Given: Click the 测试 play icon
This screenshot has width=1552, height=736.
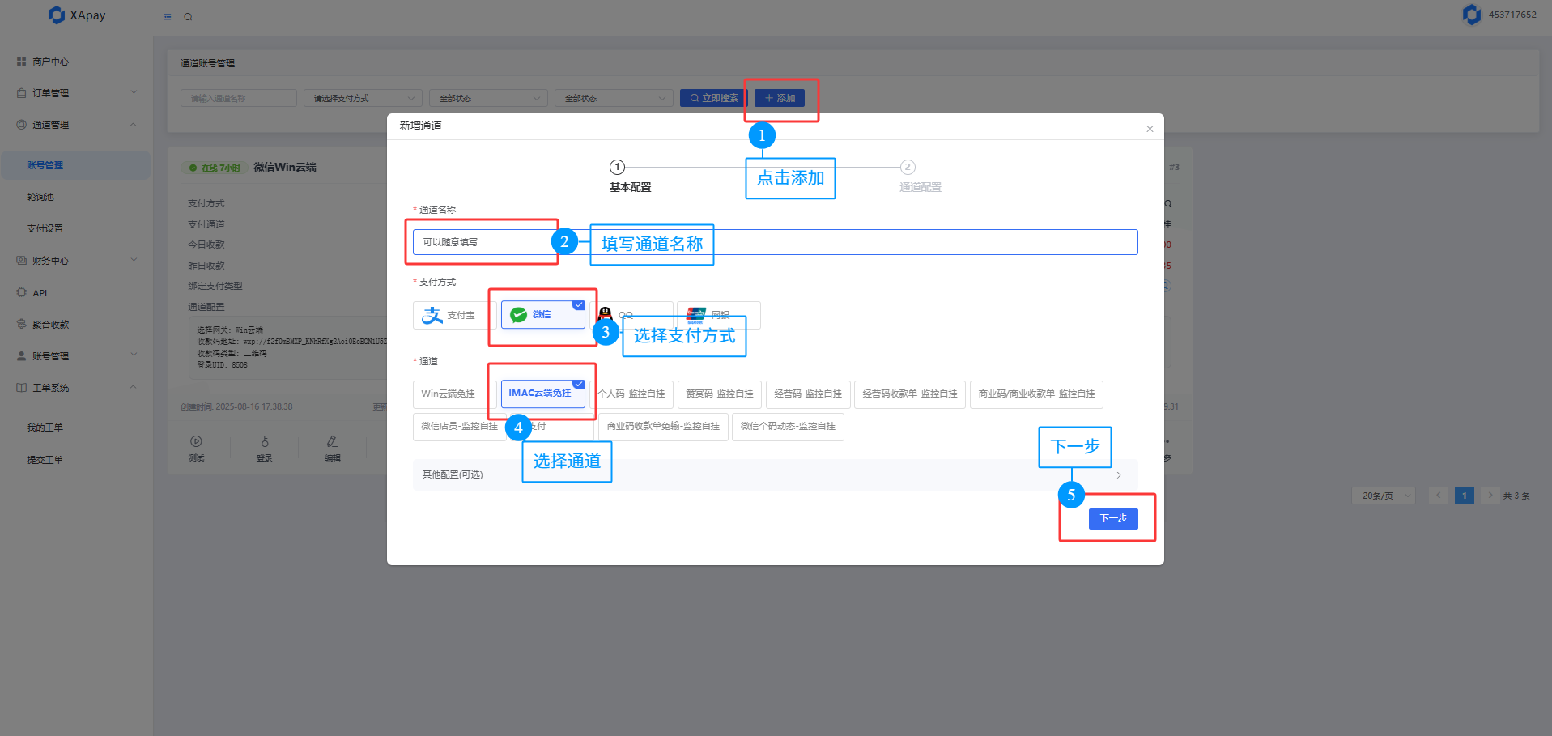Looking at the screenshot, I should coord(196,442).
